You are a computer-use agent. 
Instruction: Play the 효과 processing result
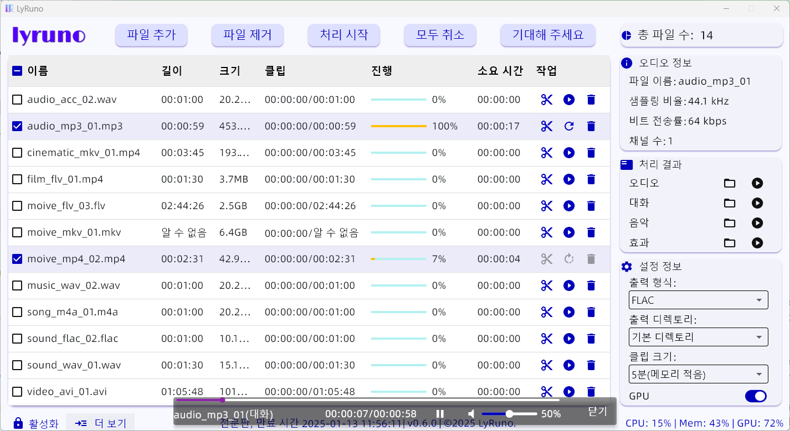pos(757,242)
